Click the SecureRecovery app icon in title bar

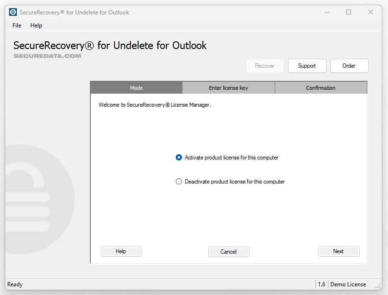pyautogui.click(x=13, y=12)
